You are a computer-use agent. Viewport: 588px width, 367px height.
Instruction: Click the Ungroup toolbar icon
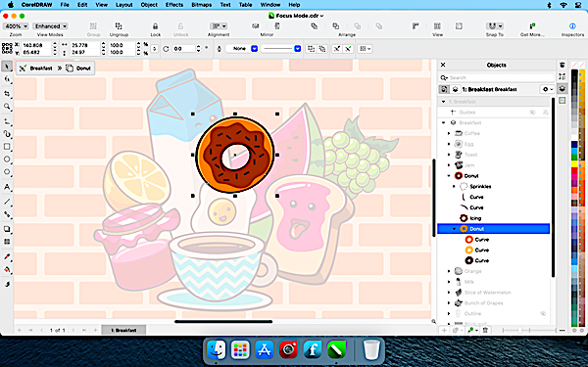pos(119,25)
